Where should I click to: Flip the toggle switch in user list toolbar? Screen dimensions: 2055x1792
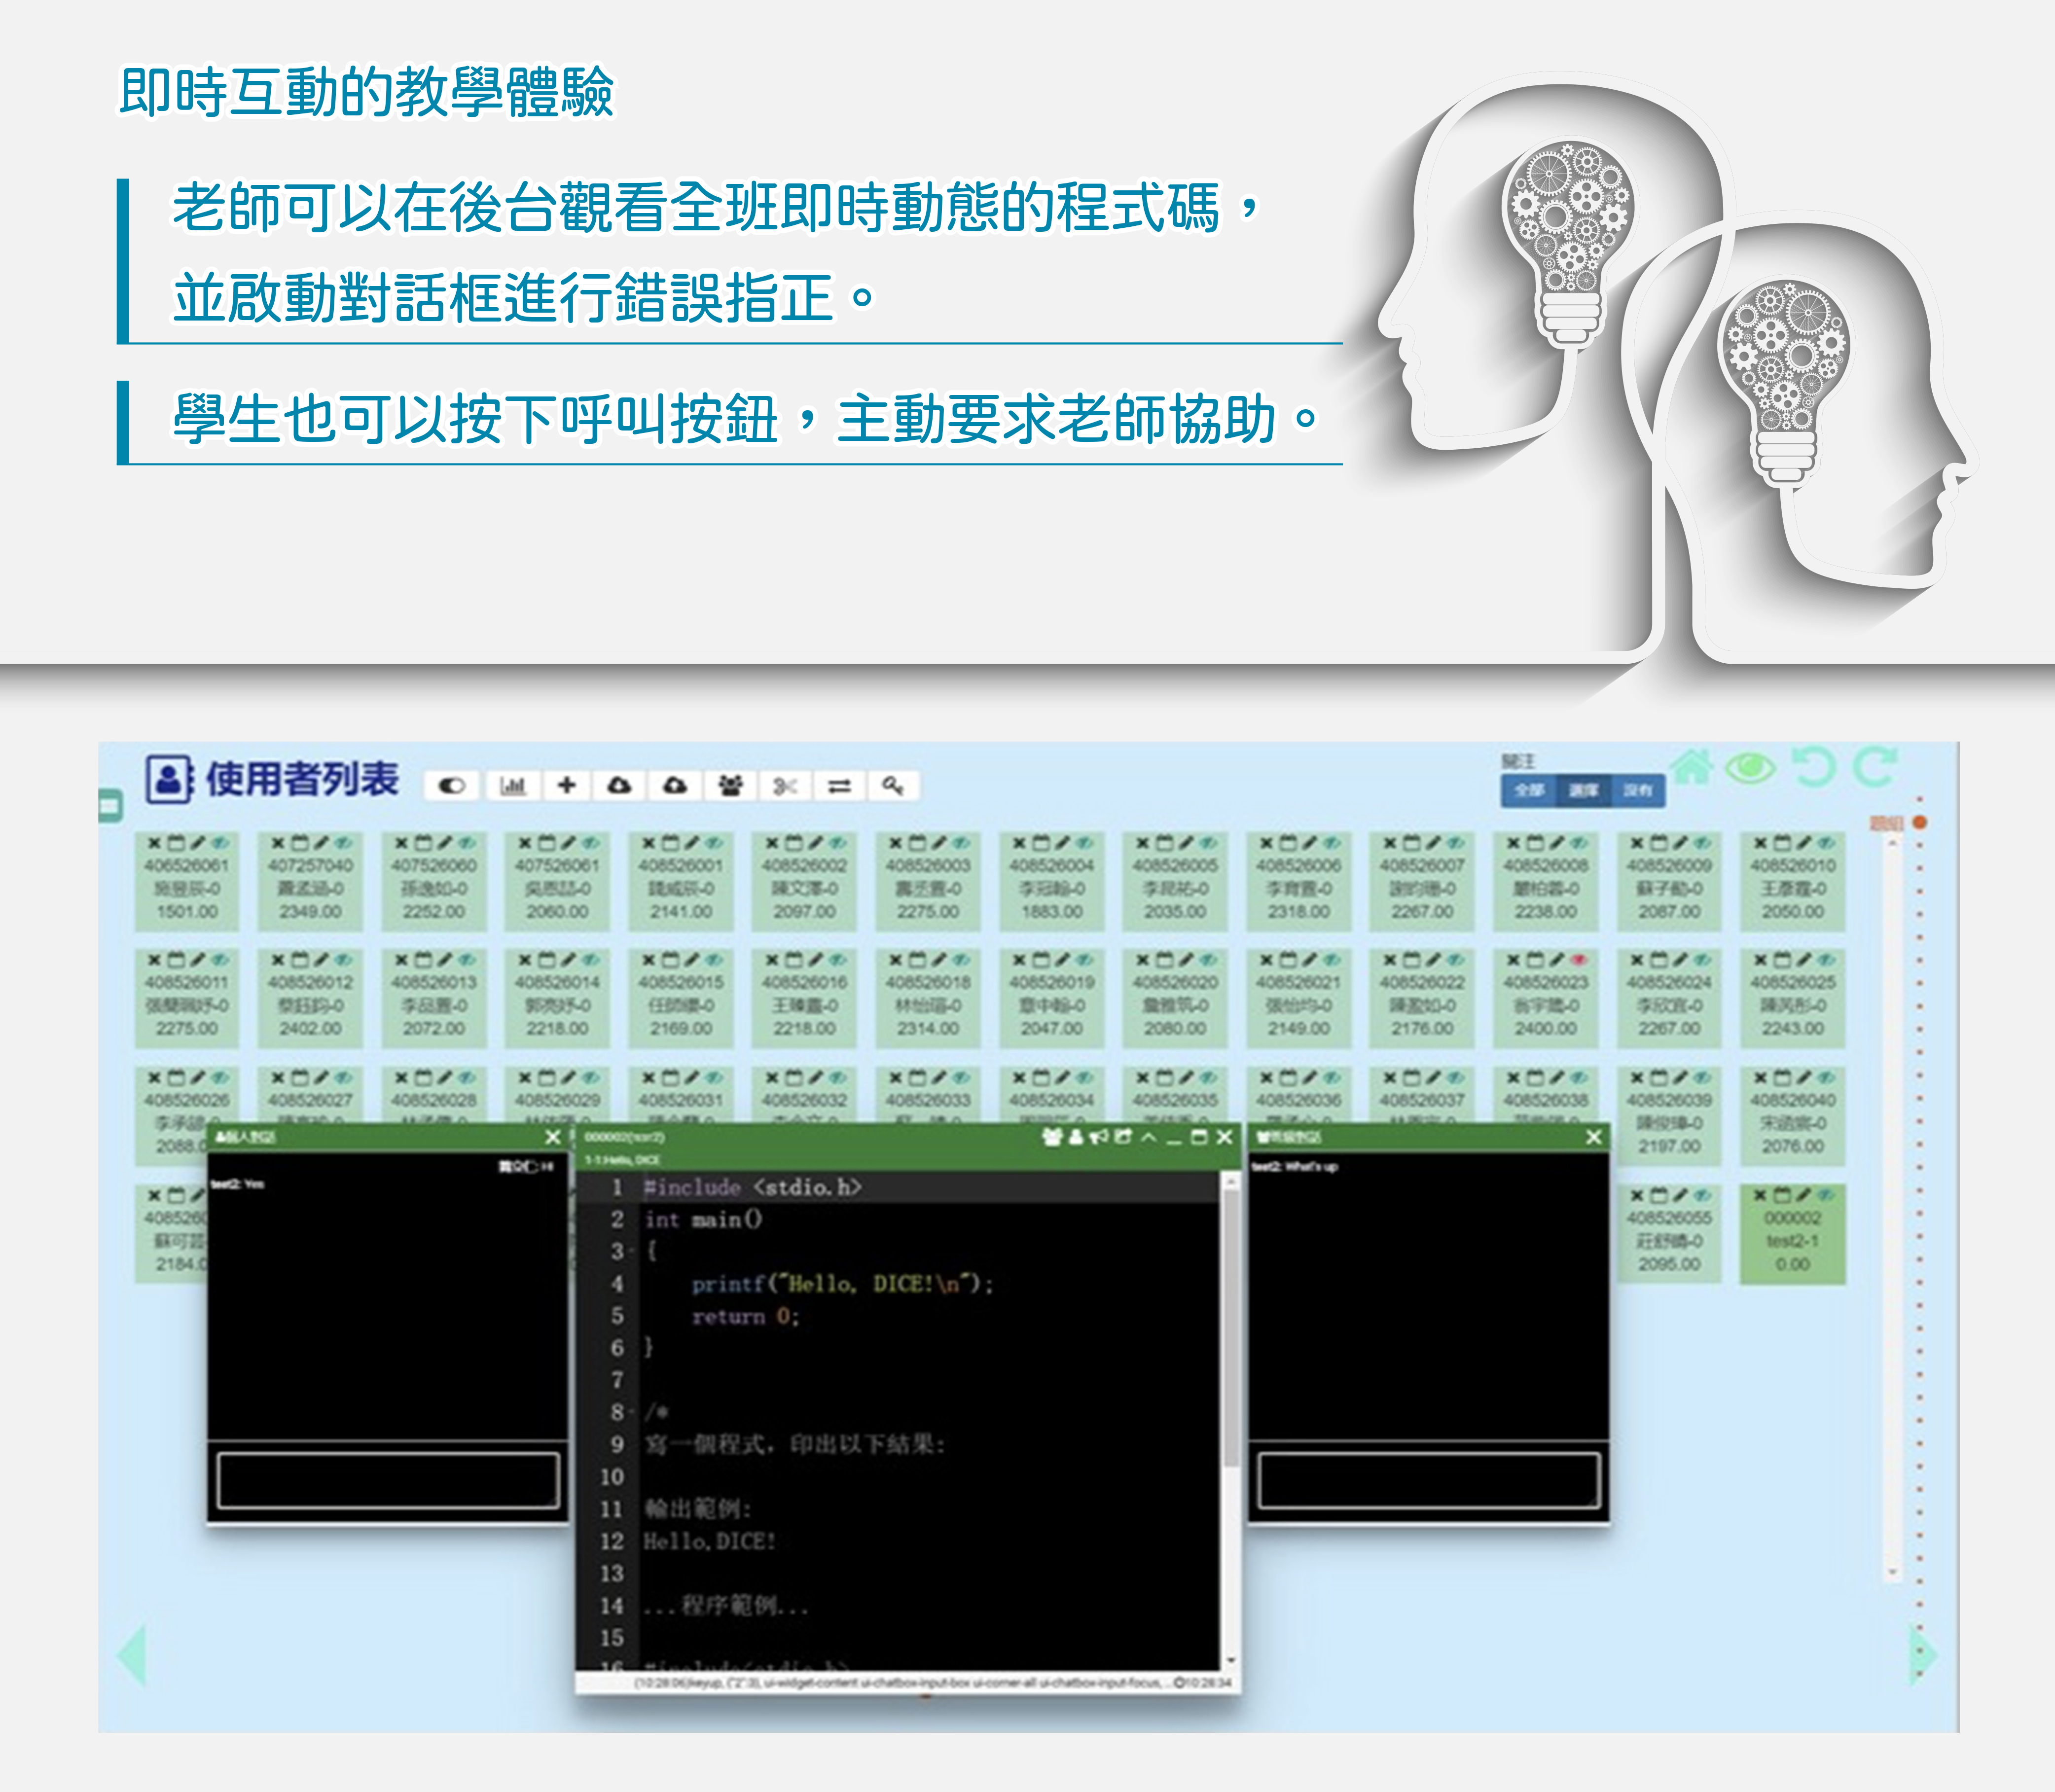(x=452, y=786)
